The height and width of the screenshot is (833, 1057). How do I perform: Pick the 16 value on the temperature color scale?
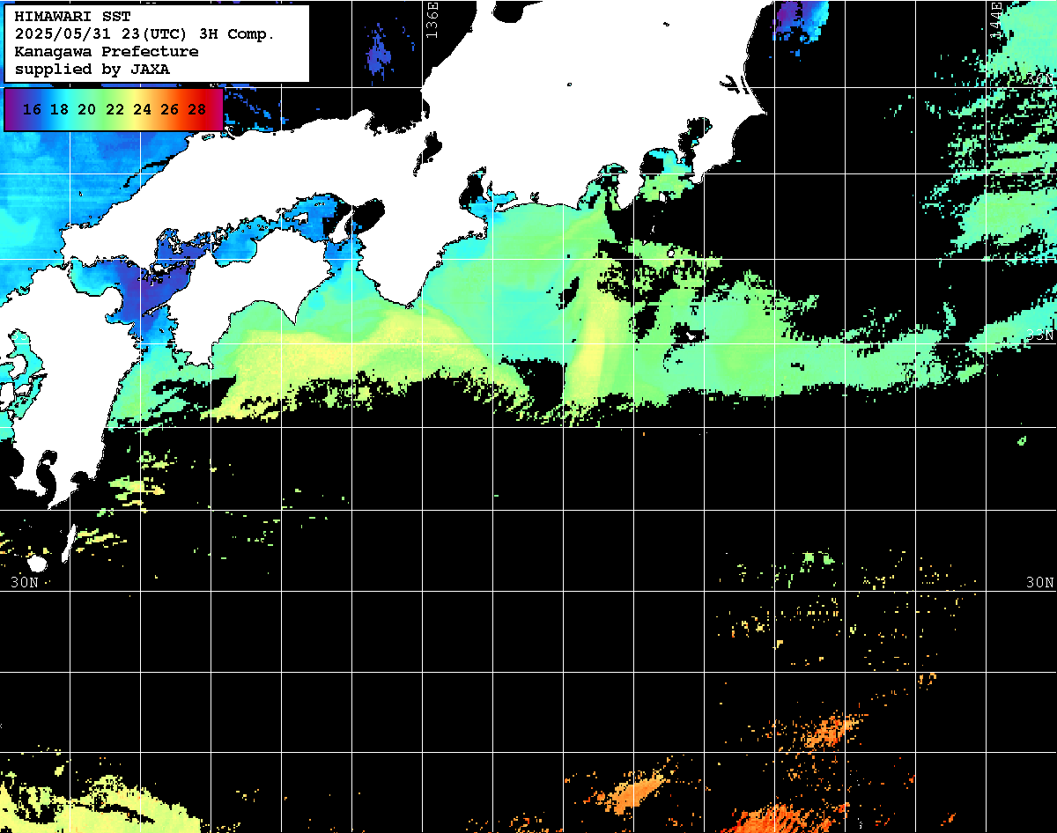pyautogui.click(x=32, y=110)
